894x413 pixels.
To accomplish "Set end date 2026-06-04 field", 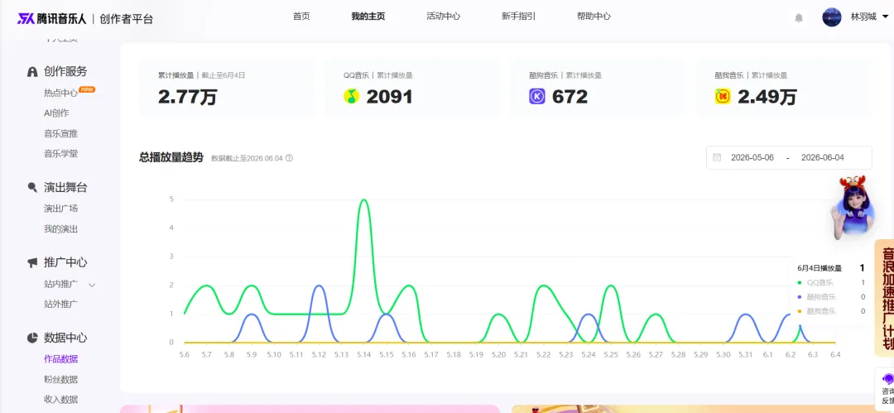I will (x=822, y=157).
